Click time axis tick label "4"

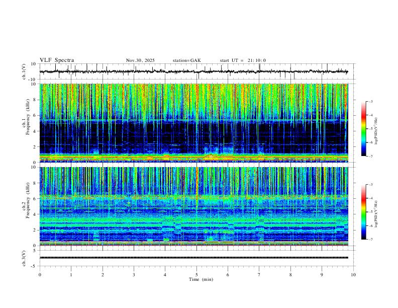point(165,275)
